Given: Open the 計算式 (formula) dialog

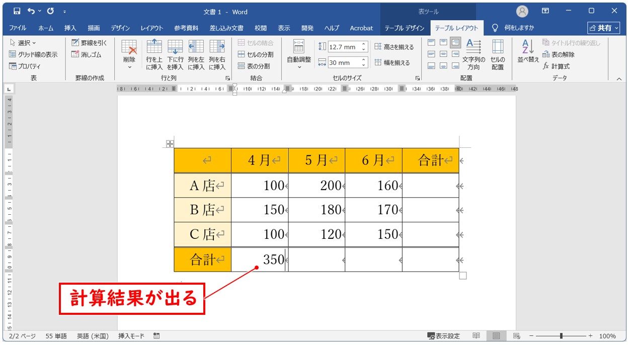Looking at the screenshot, I should coord(556,66).
